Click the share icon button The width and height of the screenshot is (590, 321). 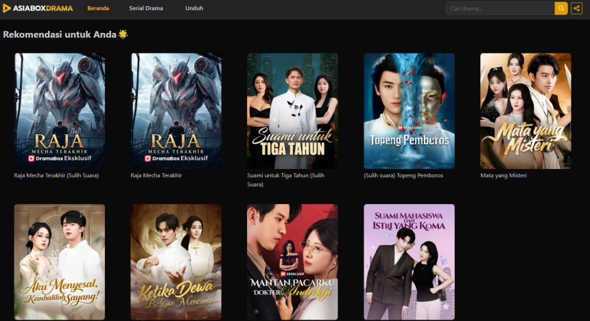[576, 8]
